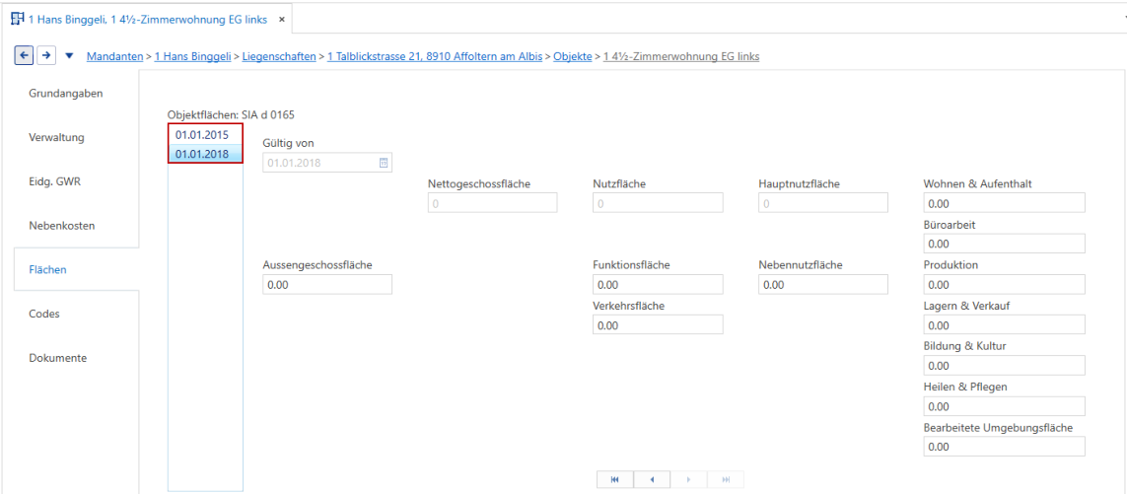Image resolution: width=1127 pixels, height=494 pixels.
Task: Switch to Nebenkosten section
Action: pyautogui.click(x=62, y=225)
